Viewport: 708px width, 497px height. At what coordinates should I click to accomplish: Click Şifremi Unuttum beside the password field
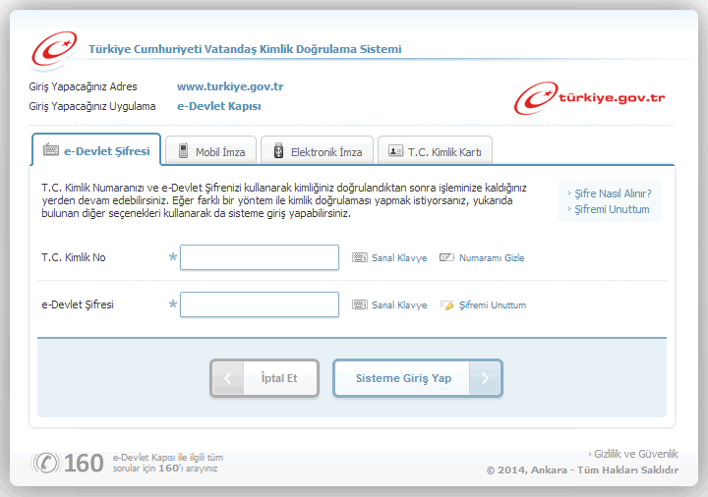tap(493, 305)
